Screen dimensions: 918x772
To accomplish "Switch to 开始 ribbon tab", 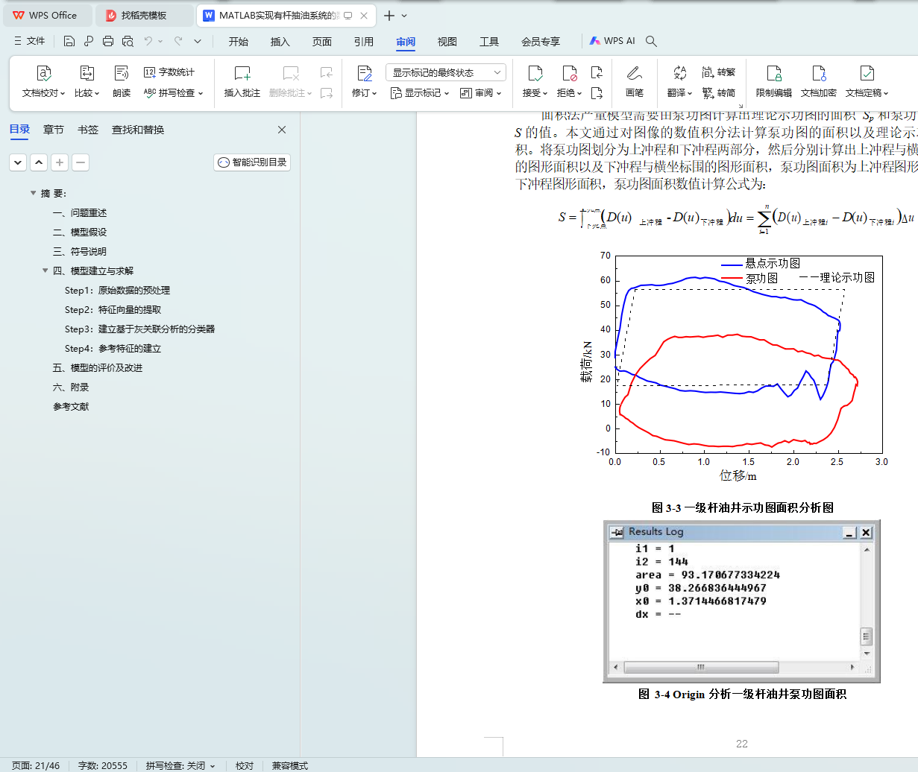I will pos(239,42).
